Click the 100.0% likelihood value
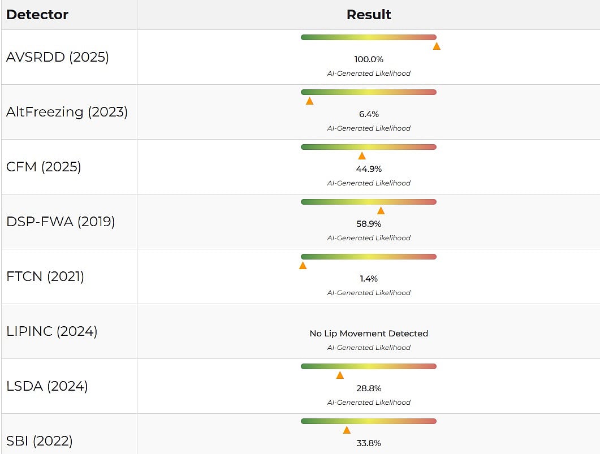The height and width of the screenshot is (454, 600). pos(369,59)
